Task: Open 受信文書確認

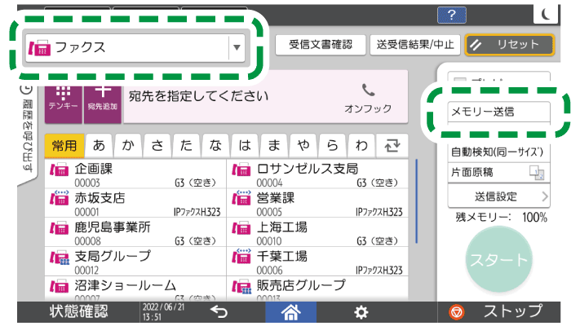Action: (x=321, y=45)
